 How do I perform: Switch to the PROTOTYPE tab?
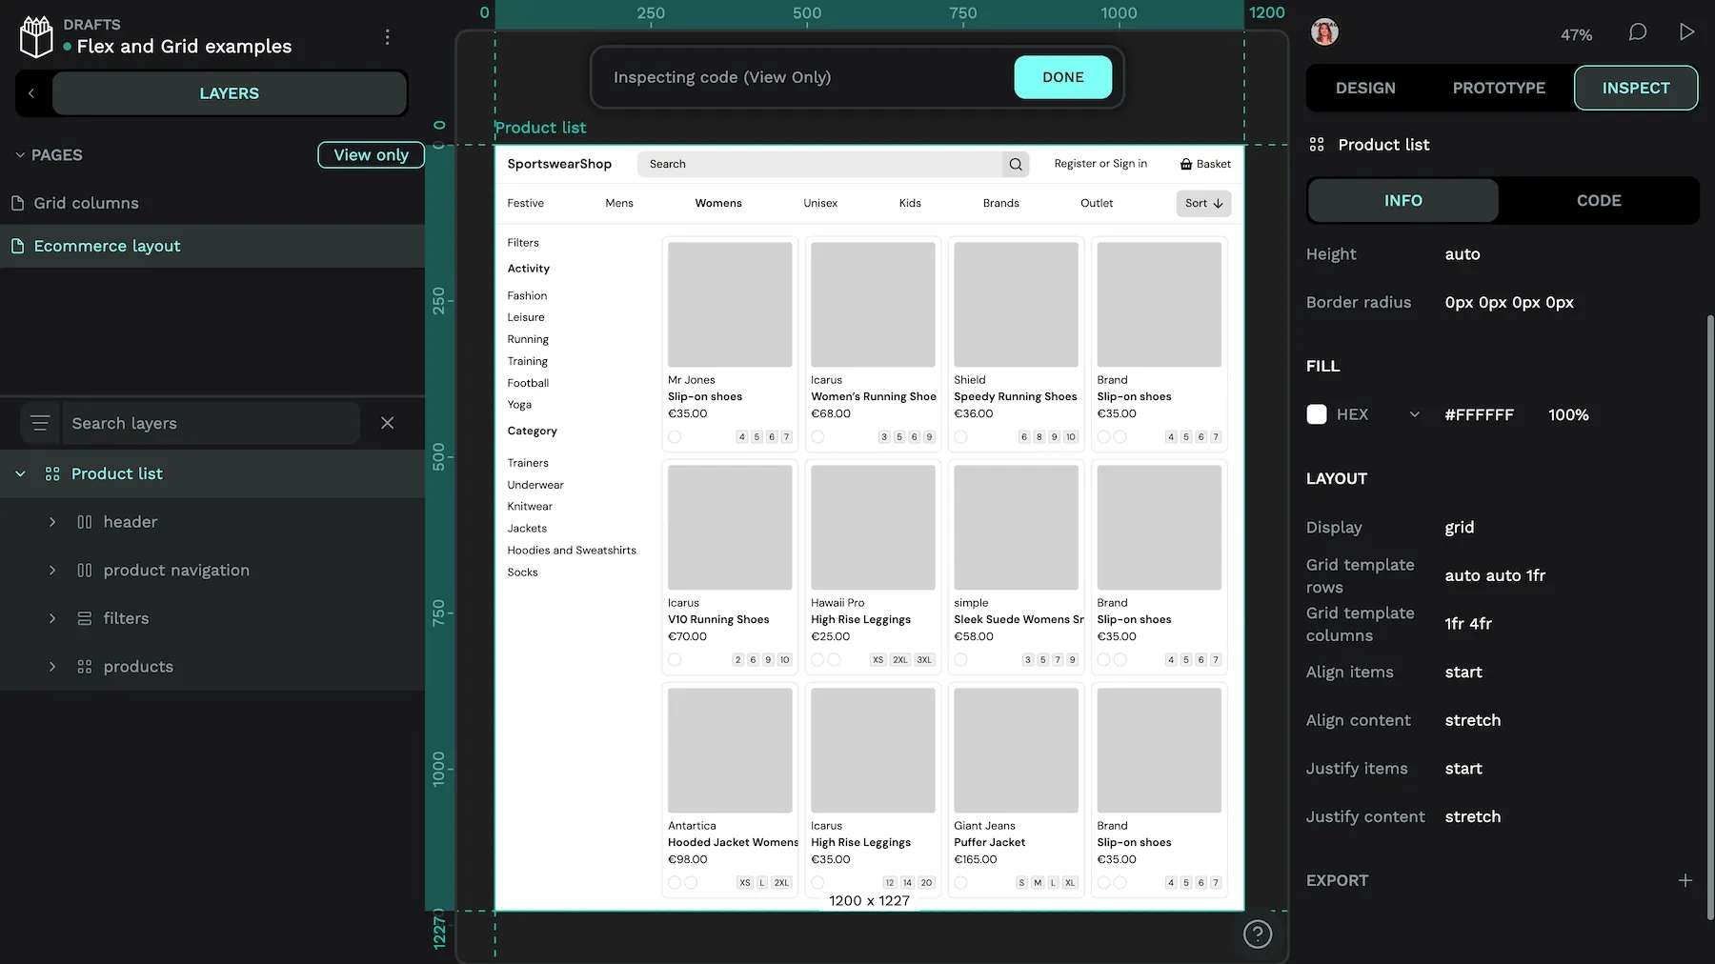1498,88
